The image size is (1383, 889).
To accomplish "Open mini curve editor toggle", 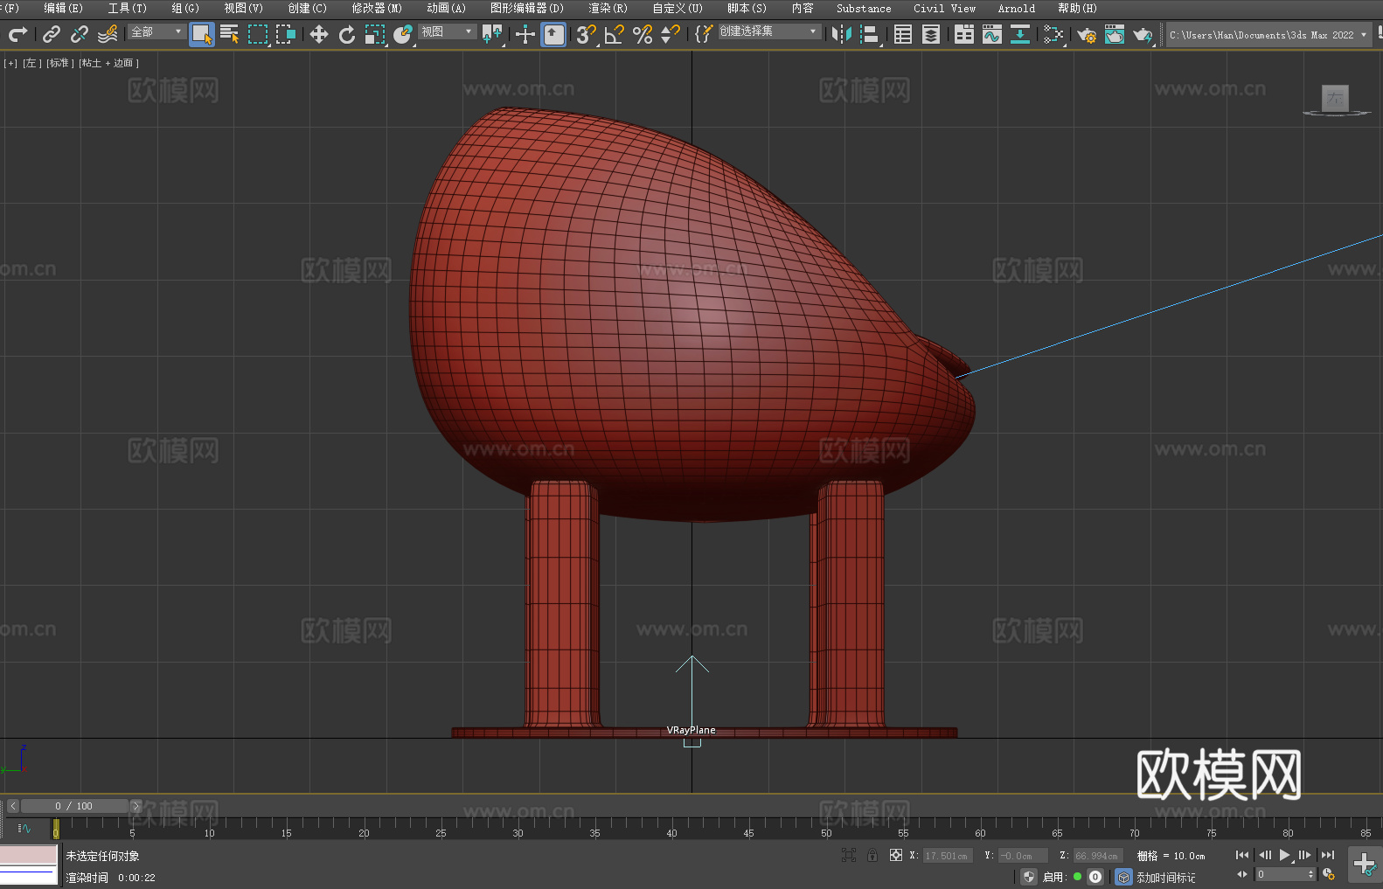I will click(24, 828).
